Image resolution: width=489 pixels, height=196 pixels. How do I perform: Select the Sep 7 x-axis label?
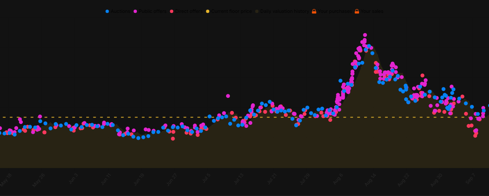[x=470, y=179]
